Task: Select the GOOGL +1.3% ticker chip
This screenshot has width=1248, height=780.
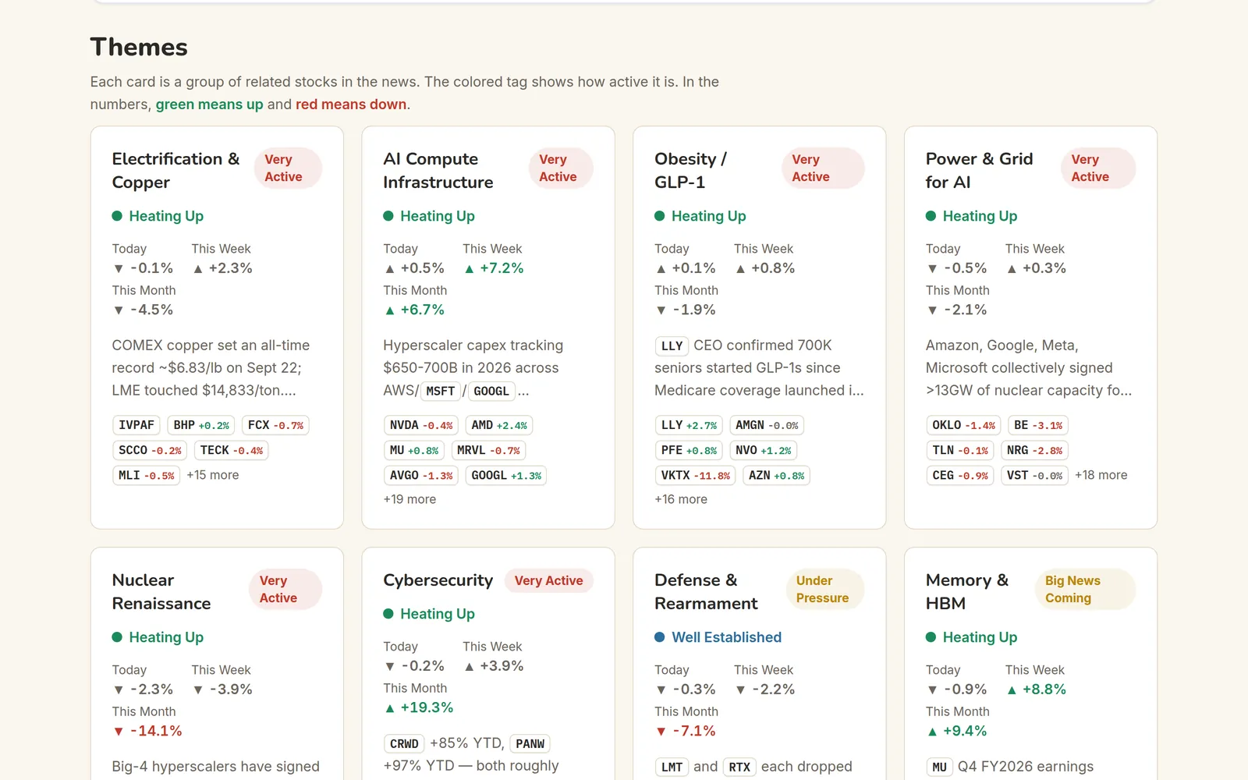Action: 506,475
